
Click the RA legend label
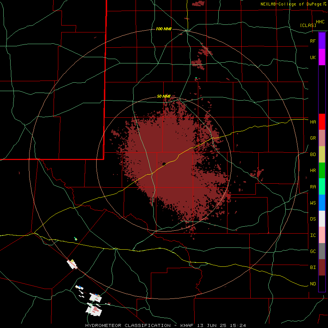click(313, 187)
